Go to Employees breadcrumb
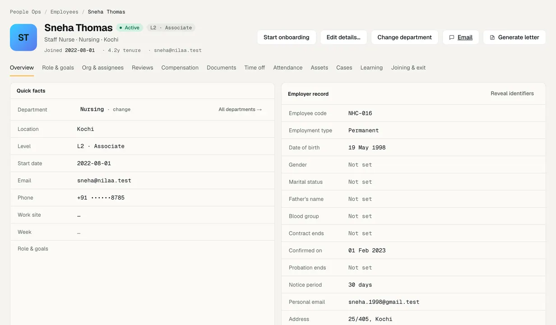The width and height of the screenshot is (556, 325). [64, 12]
